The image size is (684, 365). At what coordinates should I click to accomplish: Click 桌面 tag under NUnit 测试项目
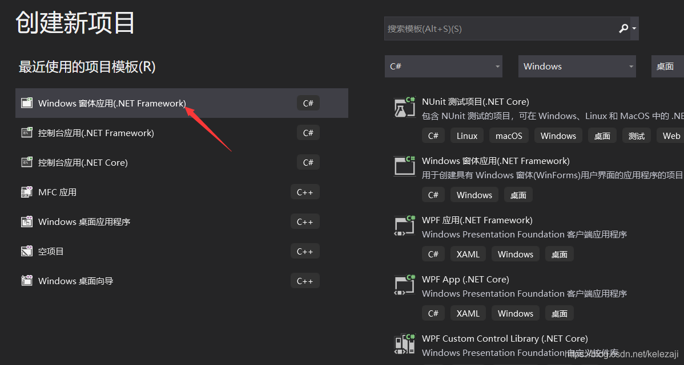(602, 136)
